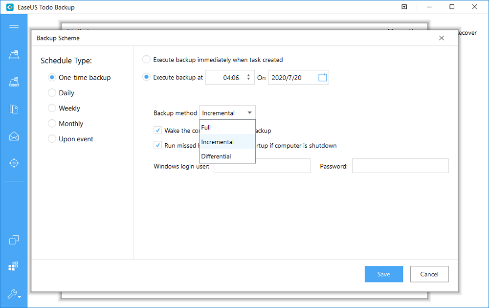Viewport: 489px width, 308px height.
Task: Collapse the Backup method dropdown
Action: tap(249, 113)
